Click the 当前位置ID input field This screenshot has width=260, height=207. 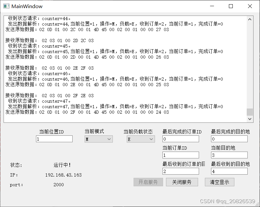54,139
